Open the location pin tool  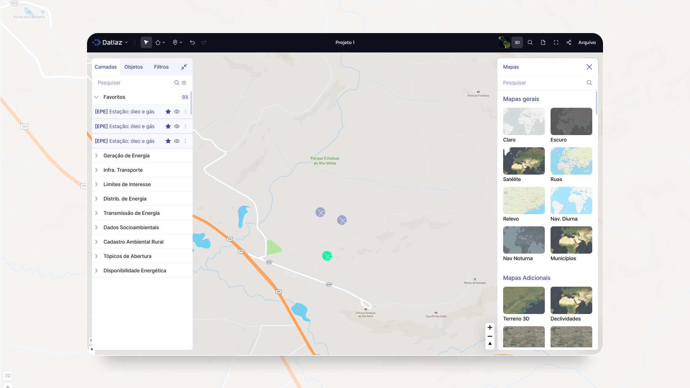(x=177, y=42)
